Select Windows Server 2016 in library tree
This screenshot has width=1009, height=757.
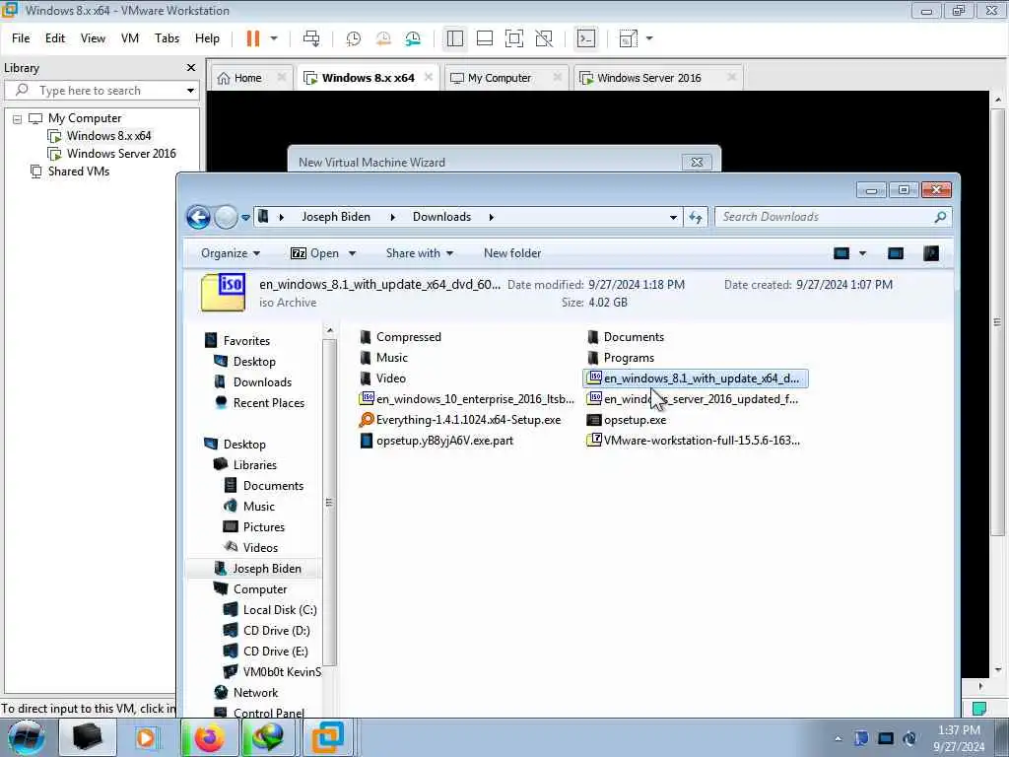(121, 154)
